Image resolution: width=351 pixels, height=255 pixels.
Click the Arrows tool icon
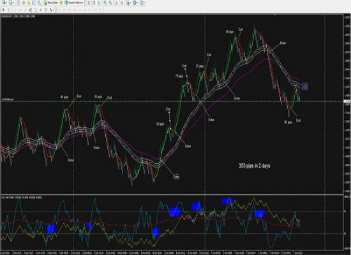coord(51,10)
